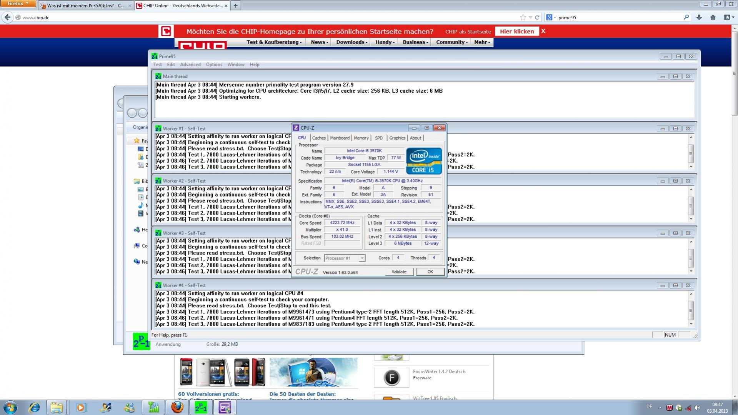The image size is (738, 415).
Task: Click the Worker #1 window icon
Action: [158, 128]
